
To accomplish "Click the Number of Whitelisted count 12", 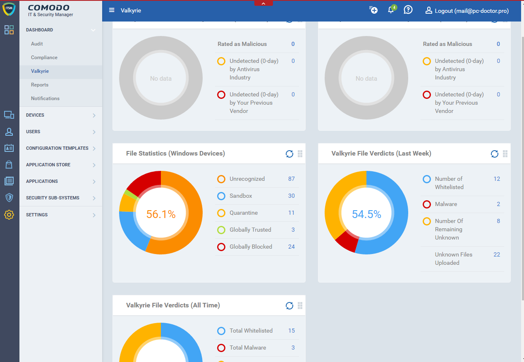I will [x=497, y=179].
